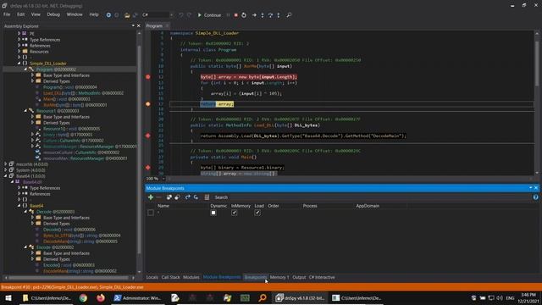Toggle the breakpoint at 'byte[] binary = Resource1.binary'
Viewport: 542px width, 305px height.
tap(148, 168)
